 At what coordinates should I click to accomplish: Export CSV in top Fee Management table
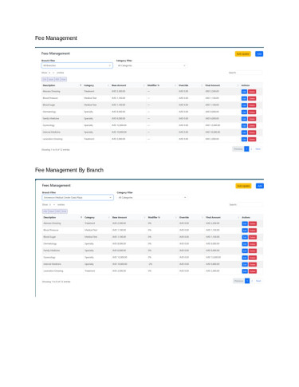(x=45, y=79)
